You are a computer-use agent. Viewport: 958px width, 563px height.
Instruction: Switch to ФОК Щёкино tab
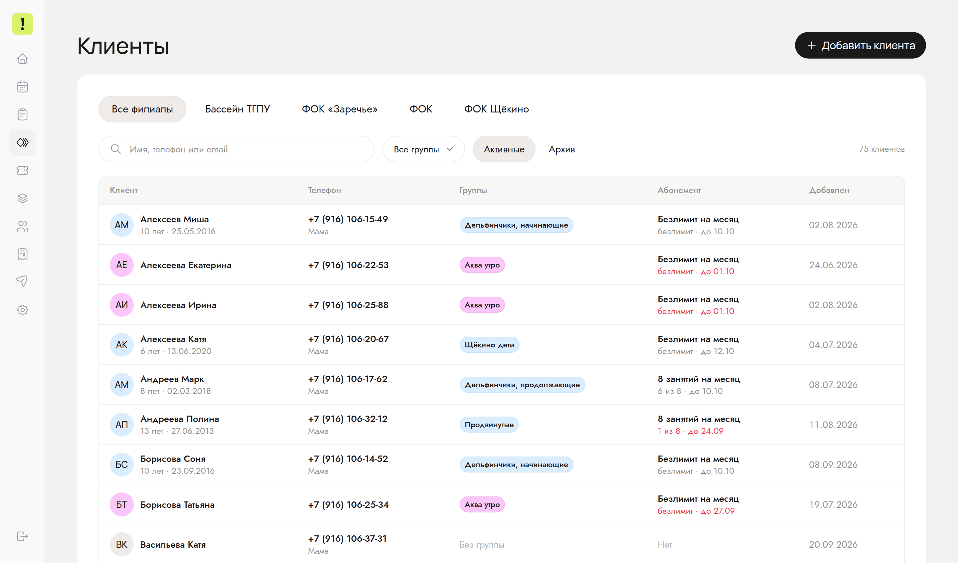click(497, 109)
